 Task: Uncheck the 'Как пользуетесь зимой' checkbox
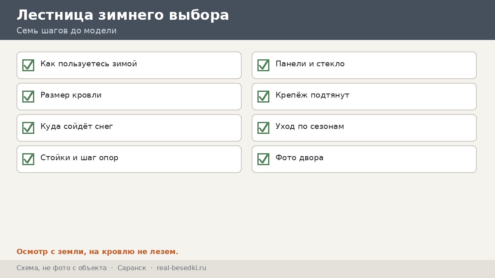pyautogui.click(x=28, y=65)
